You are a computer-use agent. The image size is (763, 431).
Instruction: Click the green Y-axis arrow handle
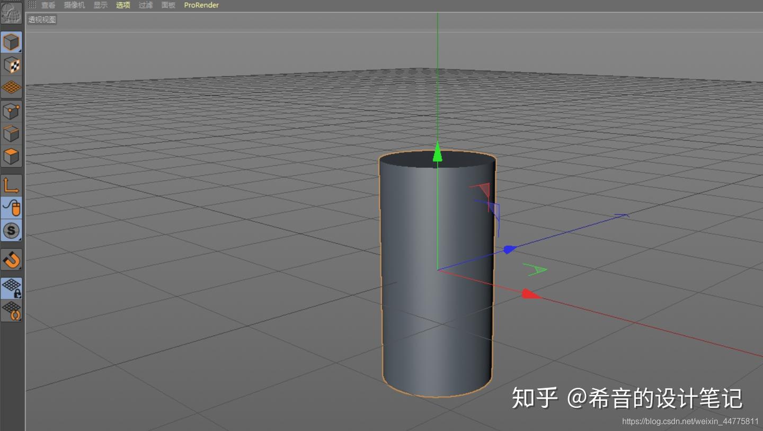437,151
